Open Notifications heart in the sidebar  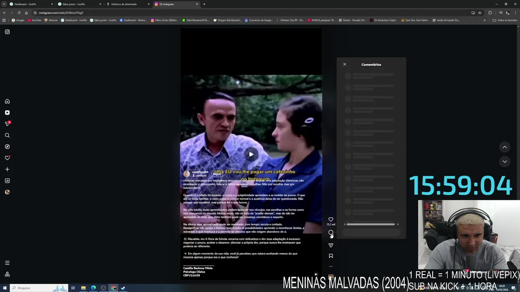tap(7, 158)
